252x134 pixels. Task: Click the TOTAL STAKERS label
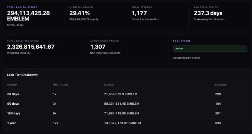pyautogui.click(x=142, y=7)
